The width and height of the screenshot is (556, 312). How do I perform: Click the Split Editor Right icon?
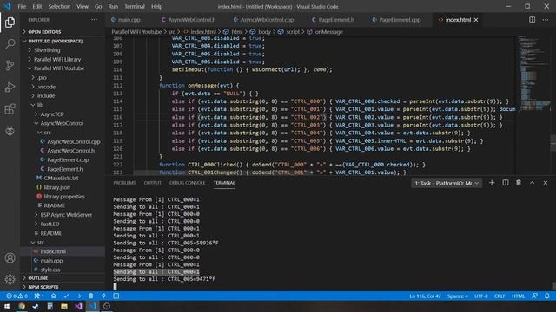532,20
